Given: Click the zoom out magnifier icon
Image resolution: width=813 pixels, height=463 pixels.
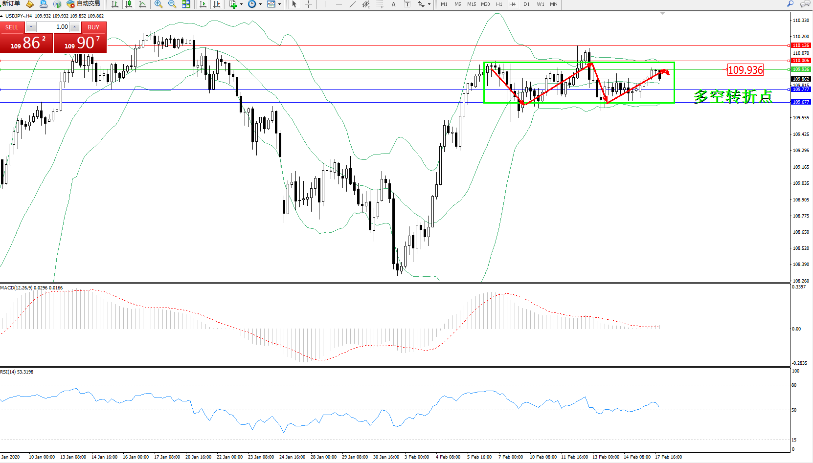Looking at the screenshot, I should (172, 4).
